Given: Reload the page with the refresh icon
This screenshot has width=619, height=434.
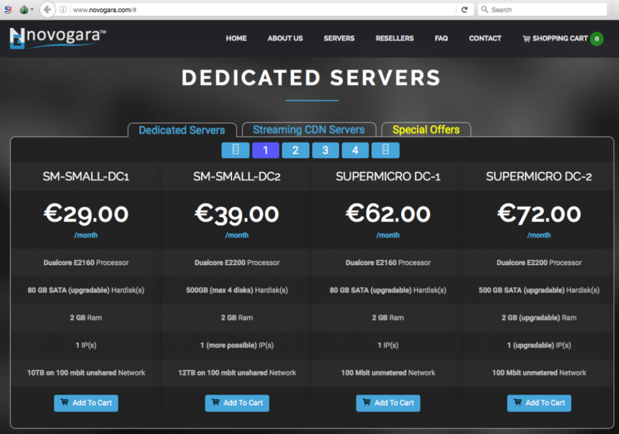Looking at the screenshot, I should point(465,10).
